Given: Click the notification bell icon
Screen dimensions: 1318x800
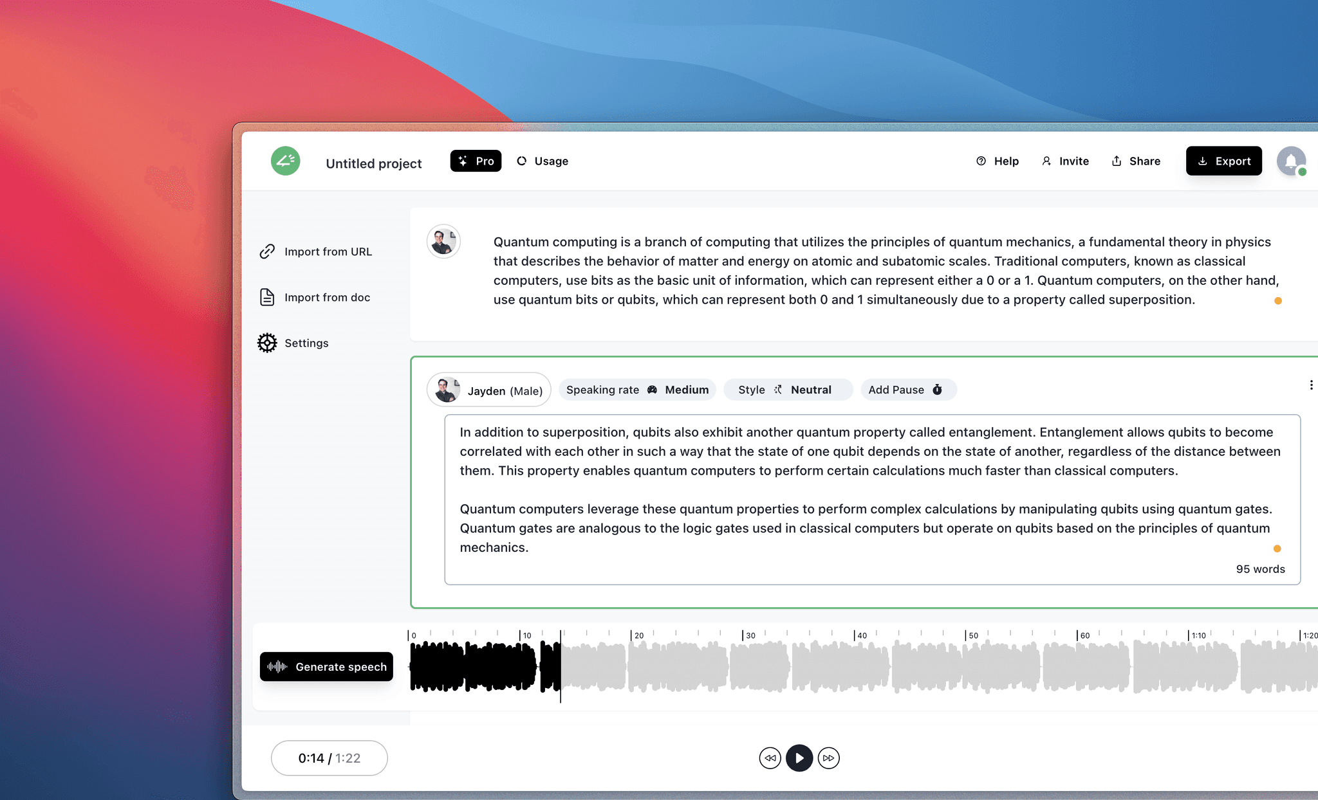Looking at the screenshot, I should point(1290,161).
